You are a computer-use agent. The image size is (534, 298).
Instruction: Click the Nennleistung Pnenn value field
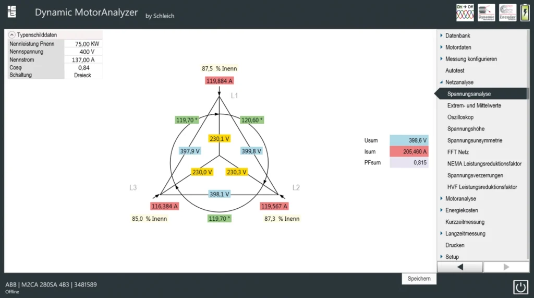pos(83,44)
